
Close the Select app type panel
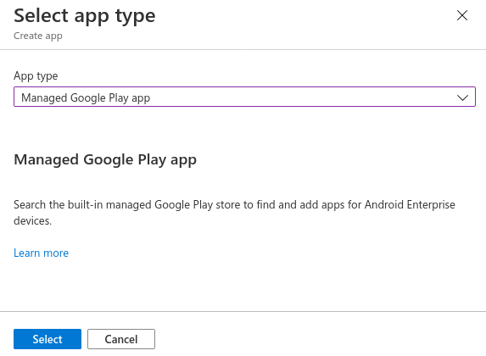[461, 15]
